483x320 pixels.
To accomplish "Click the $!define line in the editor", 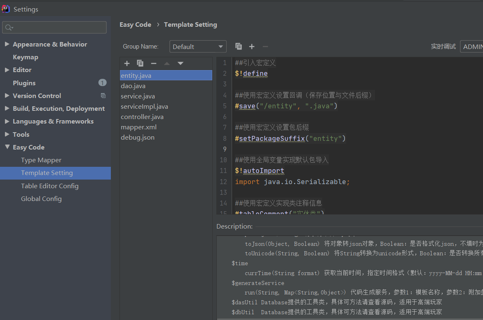I will [x=251, y=74].
